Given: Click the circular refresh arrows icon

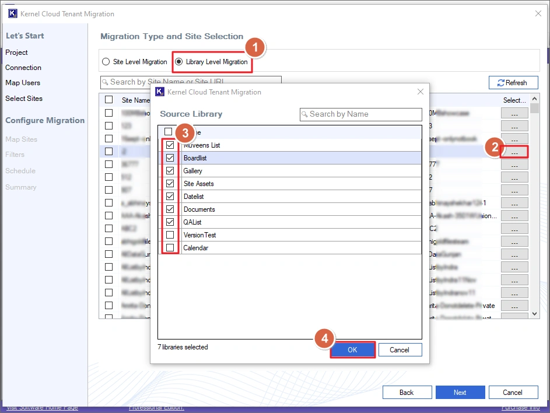Looking at the screenshot, I should 502,82.
